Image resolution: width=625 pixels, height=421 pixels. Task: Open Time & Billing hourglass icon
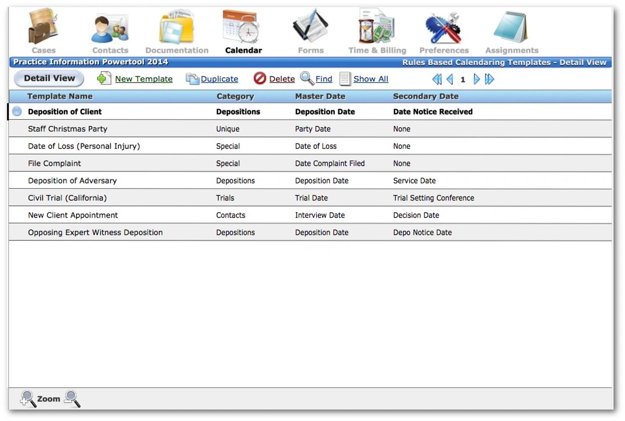377,26
